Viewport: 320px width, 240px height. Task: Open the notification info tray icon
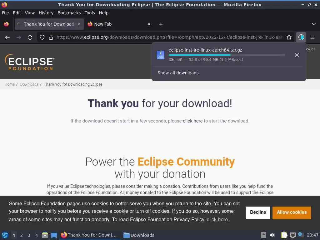[x=300, y=234]
